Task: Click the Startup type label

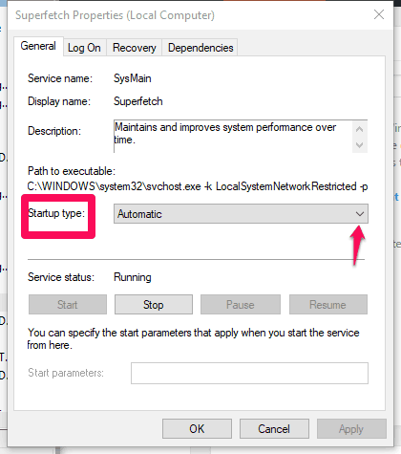Action: pyautogui.click(x=56, y=213)
